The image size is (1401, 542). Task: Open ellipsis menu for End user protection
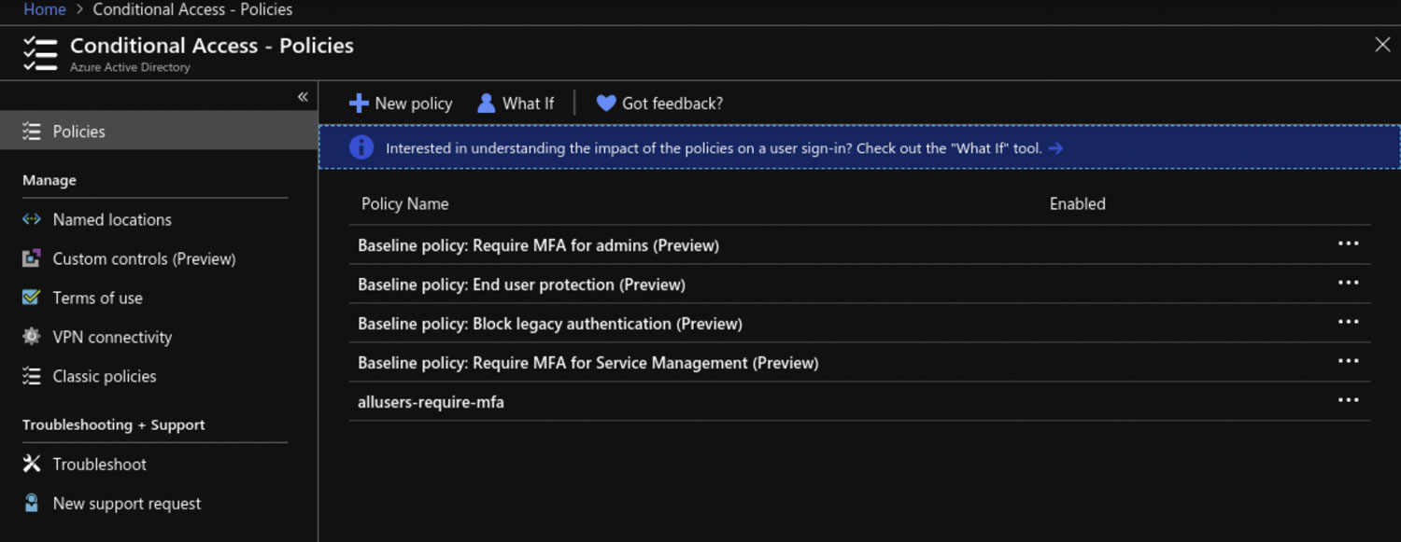pyautogui.click(x=1348, y=283)
